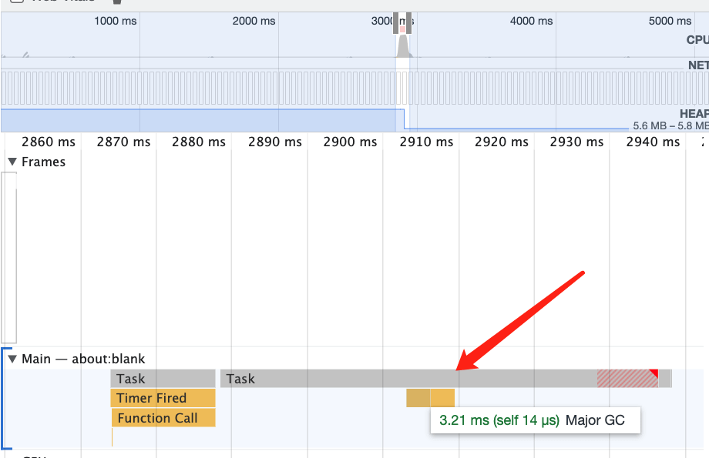Click the Frames panel disclosure triangle
The width and height of the screenshot is (709, 458).
coord(12,162)
